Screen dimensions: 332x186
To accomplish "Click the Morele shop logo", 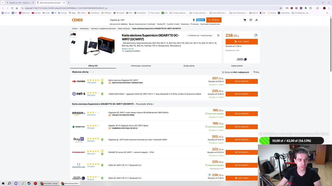I will coord(79,81).
